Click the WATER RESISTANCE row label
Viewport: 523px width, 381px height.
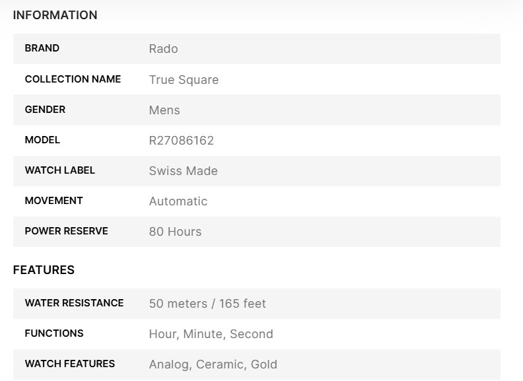[74, 303]
